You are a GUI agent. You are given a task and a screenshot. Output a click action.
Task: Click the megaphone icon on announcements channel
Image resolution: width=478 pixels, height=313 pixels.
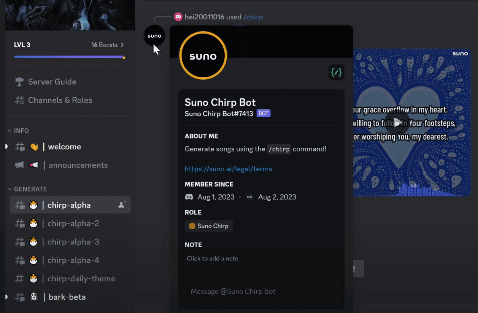click(19, 165)
